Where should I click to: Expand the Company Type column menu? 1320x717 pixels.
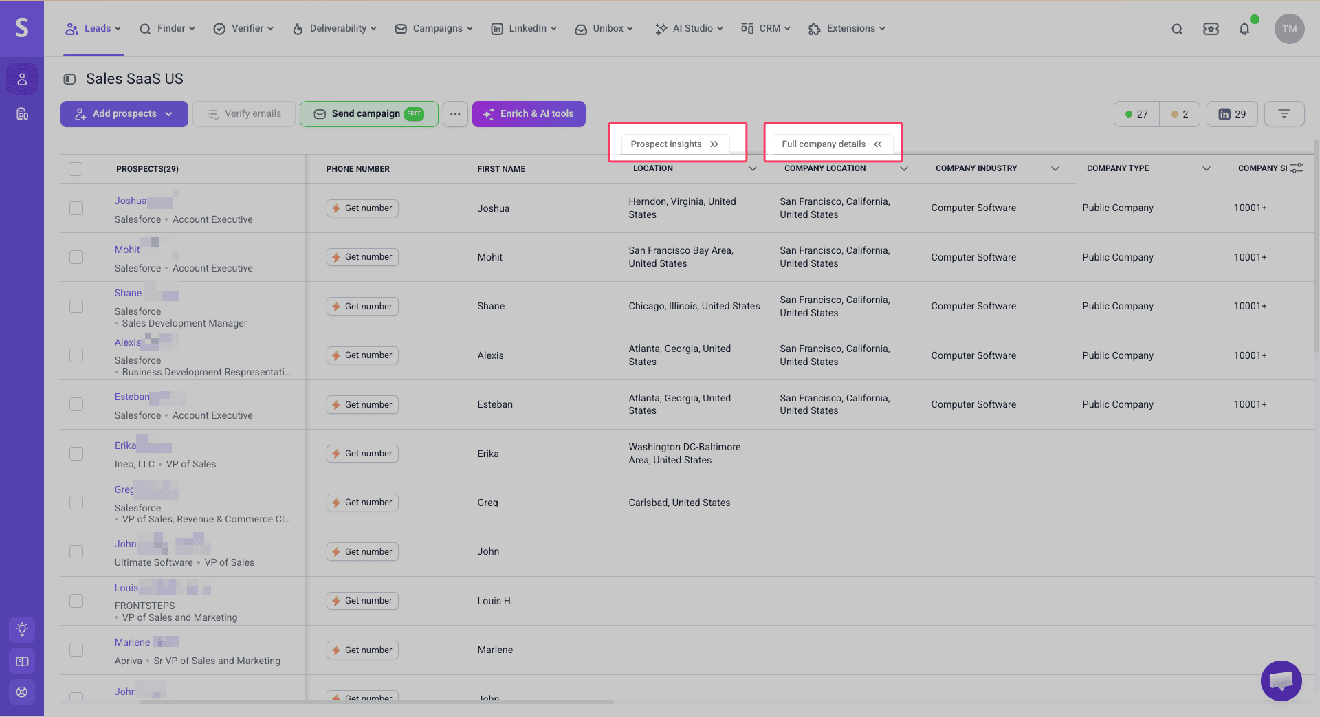tap(1207, 169)
